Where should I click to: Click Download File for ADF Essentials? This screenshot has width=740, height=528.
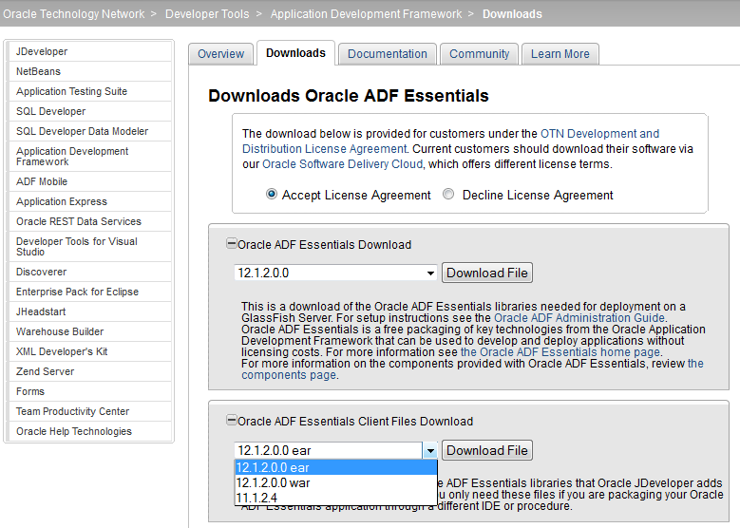[x=487, y=273]
